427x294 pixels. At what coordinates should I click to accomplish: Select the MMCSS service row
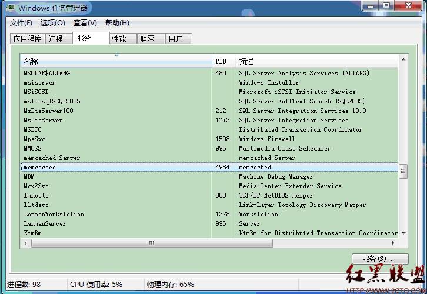click(209, 148)
